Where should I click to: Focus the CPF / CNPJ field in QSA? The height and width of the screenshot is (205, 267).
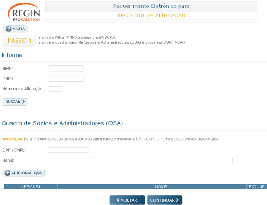(69, 150)
